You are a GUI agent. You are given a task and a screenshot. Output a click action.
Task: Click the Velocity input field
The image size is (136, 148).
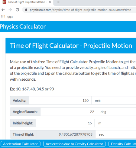click(60, 100)
